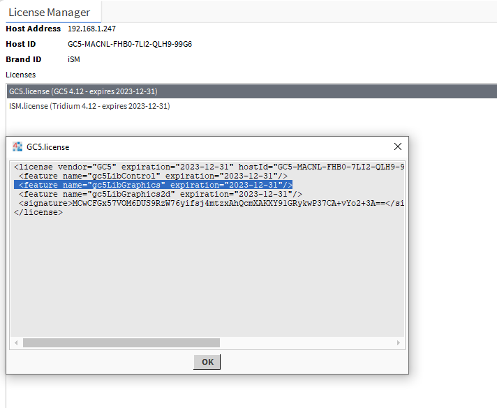Switch to the License Manager tab
Viewport: 497px width, 408px height.
click(x=49, y=12)
